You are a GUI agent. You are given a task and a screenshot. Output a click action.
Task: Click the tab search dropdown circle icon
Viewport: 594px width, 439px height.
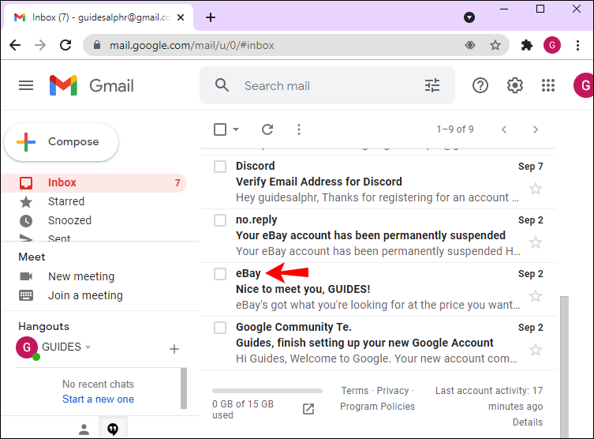click(469, 17)
